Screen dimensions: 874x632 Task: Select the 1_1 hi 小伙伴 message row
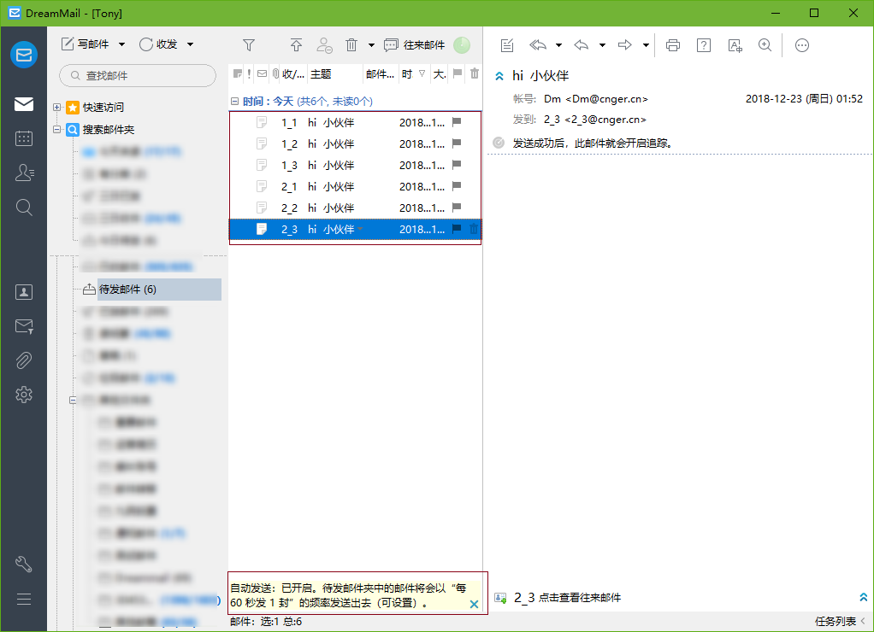click(355, 122)
